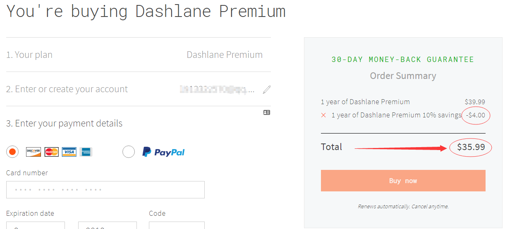Open '3. Enter your payment details' step
The height and width of the screenshot is (229, 505).
click(x=64, y=123)
